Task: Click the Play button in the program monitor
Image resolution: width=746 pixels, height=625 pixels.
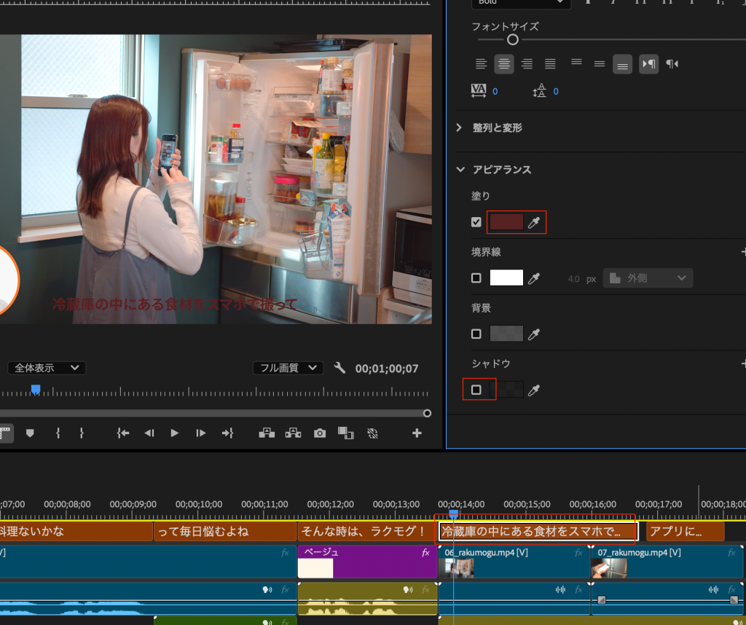Action: click(175, 433)
